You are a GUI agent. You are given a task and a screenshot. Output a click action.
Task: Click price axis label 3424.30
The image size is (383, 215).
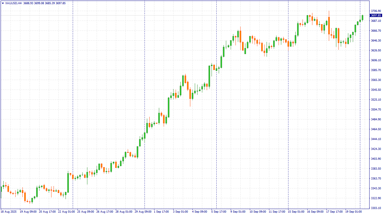tap(376, 149)
